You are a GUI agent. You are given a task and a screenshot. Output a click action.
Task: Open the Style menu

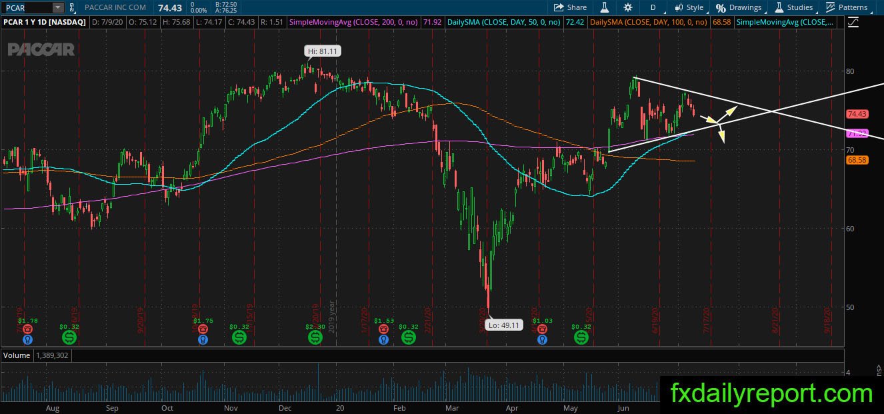pyautogui.click(x=689, y=7)
